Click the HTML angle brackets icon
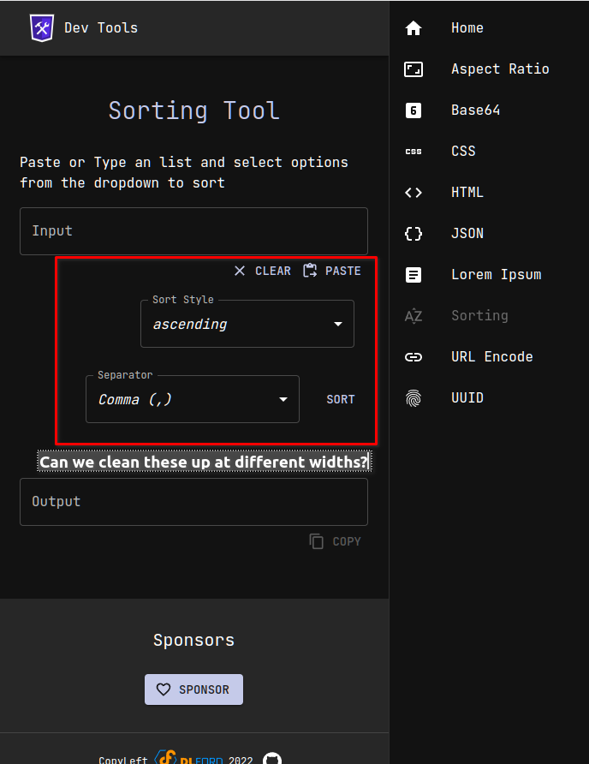Screen dimensions: 589x764 [413, 193]
